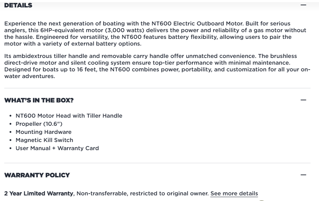The height and width of the screenshot is (201, 319).
Task: Select the Magnetic Kill Switch list item
Action: (44, 140)
